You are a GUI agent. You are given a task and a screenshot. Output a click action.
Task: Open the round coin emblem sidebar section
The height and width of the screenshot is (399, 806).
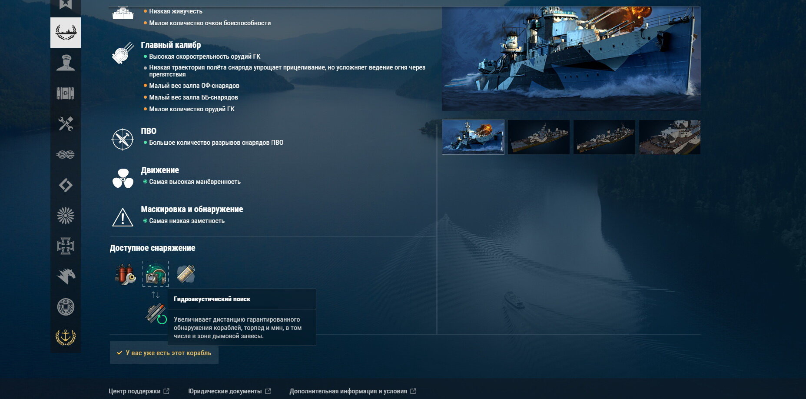[66, 307]
